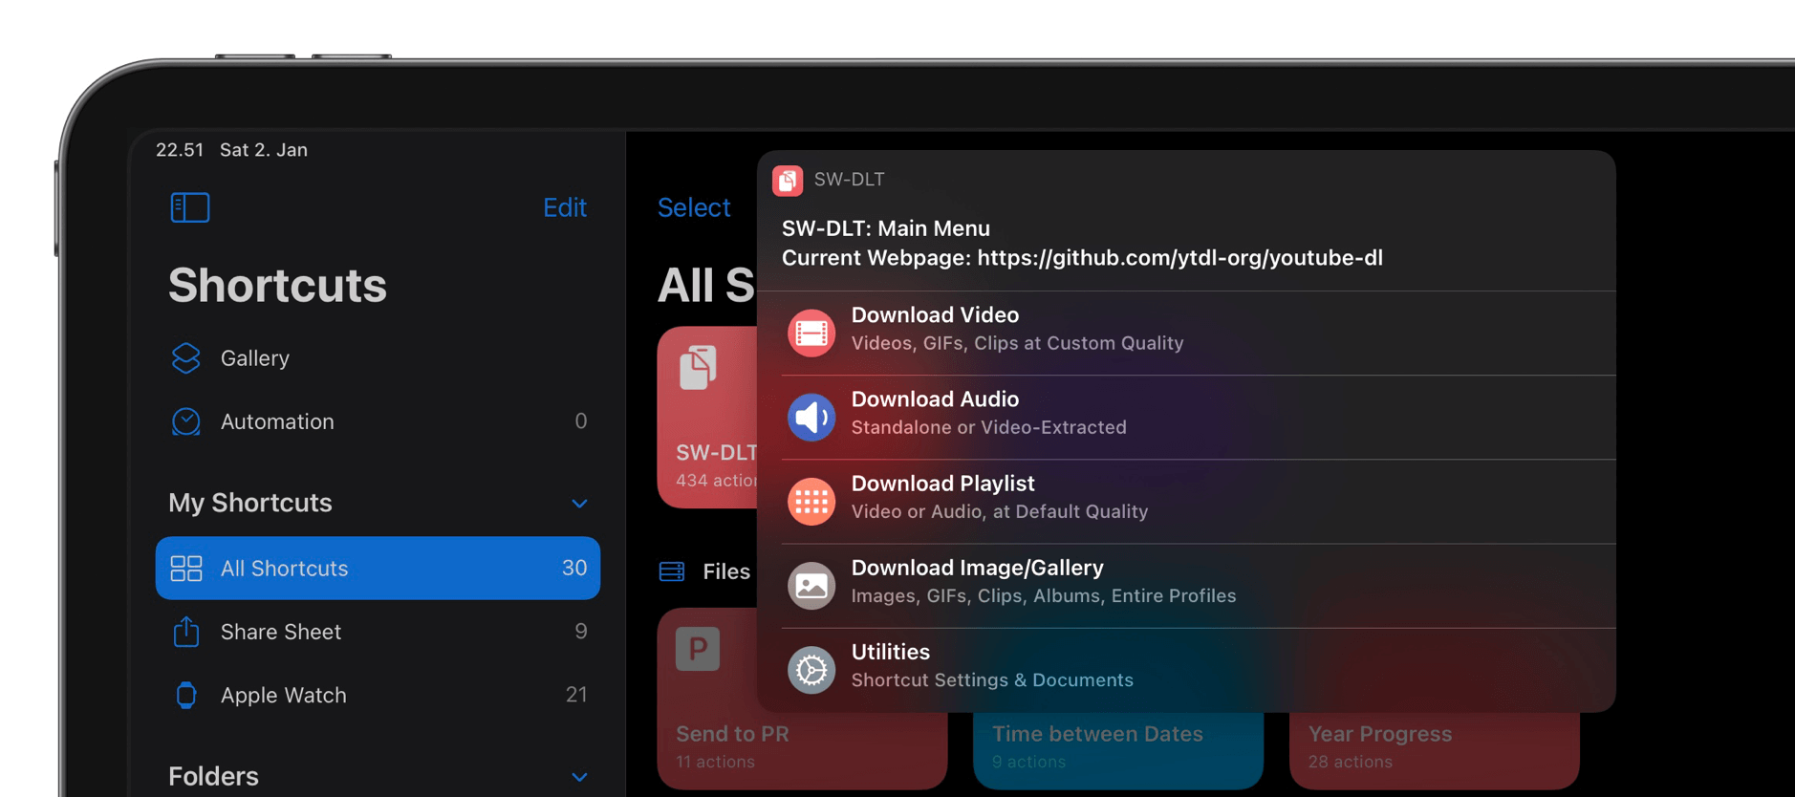Click the P icon on Send to PR tile
Screen dimensions: 1795x797
(698, 649)
